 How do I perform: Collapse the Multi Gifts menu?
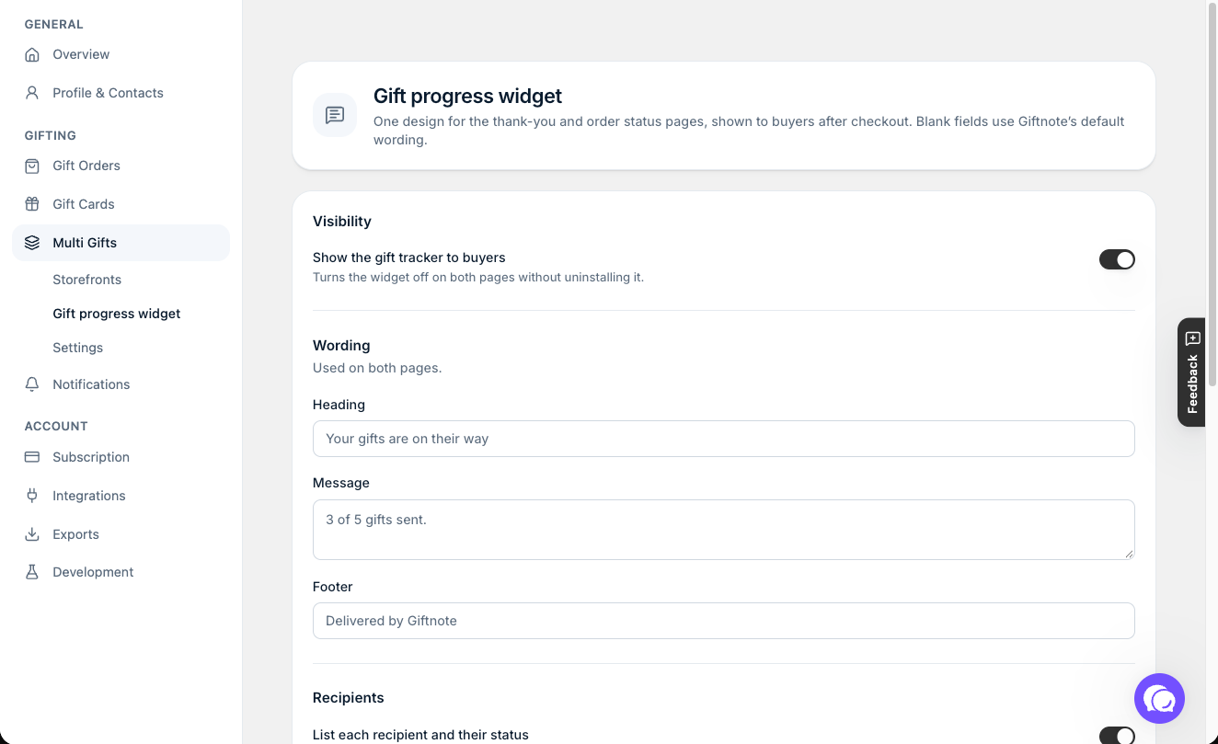[121, 243]
